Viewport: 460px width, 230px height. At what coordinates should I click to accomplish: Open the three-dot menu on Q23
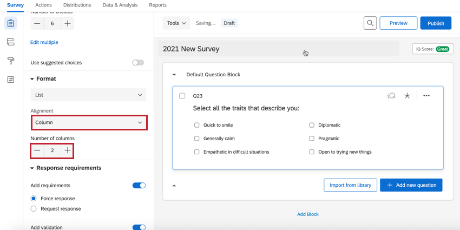click(x=426, y=96)
